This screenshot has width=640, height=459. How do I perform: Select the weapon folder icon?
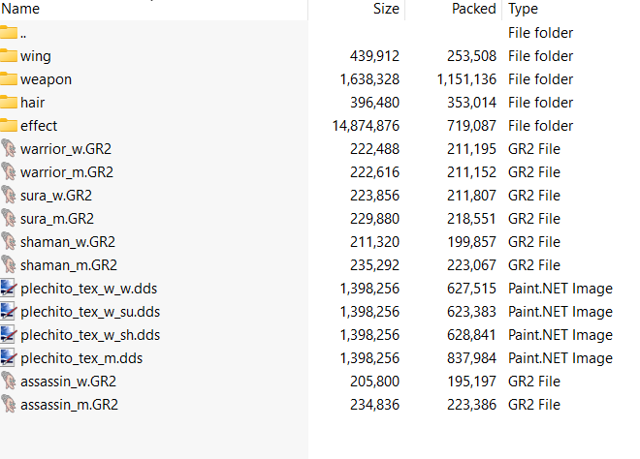point(9,79)
